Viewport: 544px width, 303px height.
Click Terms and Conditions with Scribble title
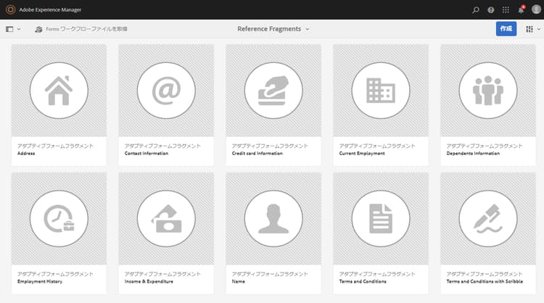click(x=485, y=281)
